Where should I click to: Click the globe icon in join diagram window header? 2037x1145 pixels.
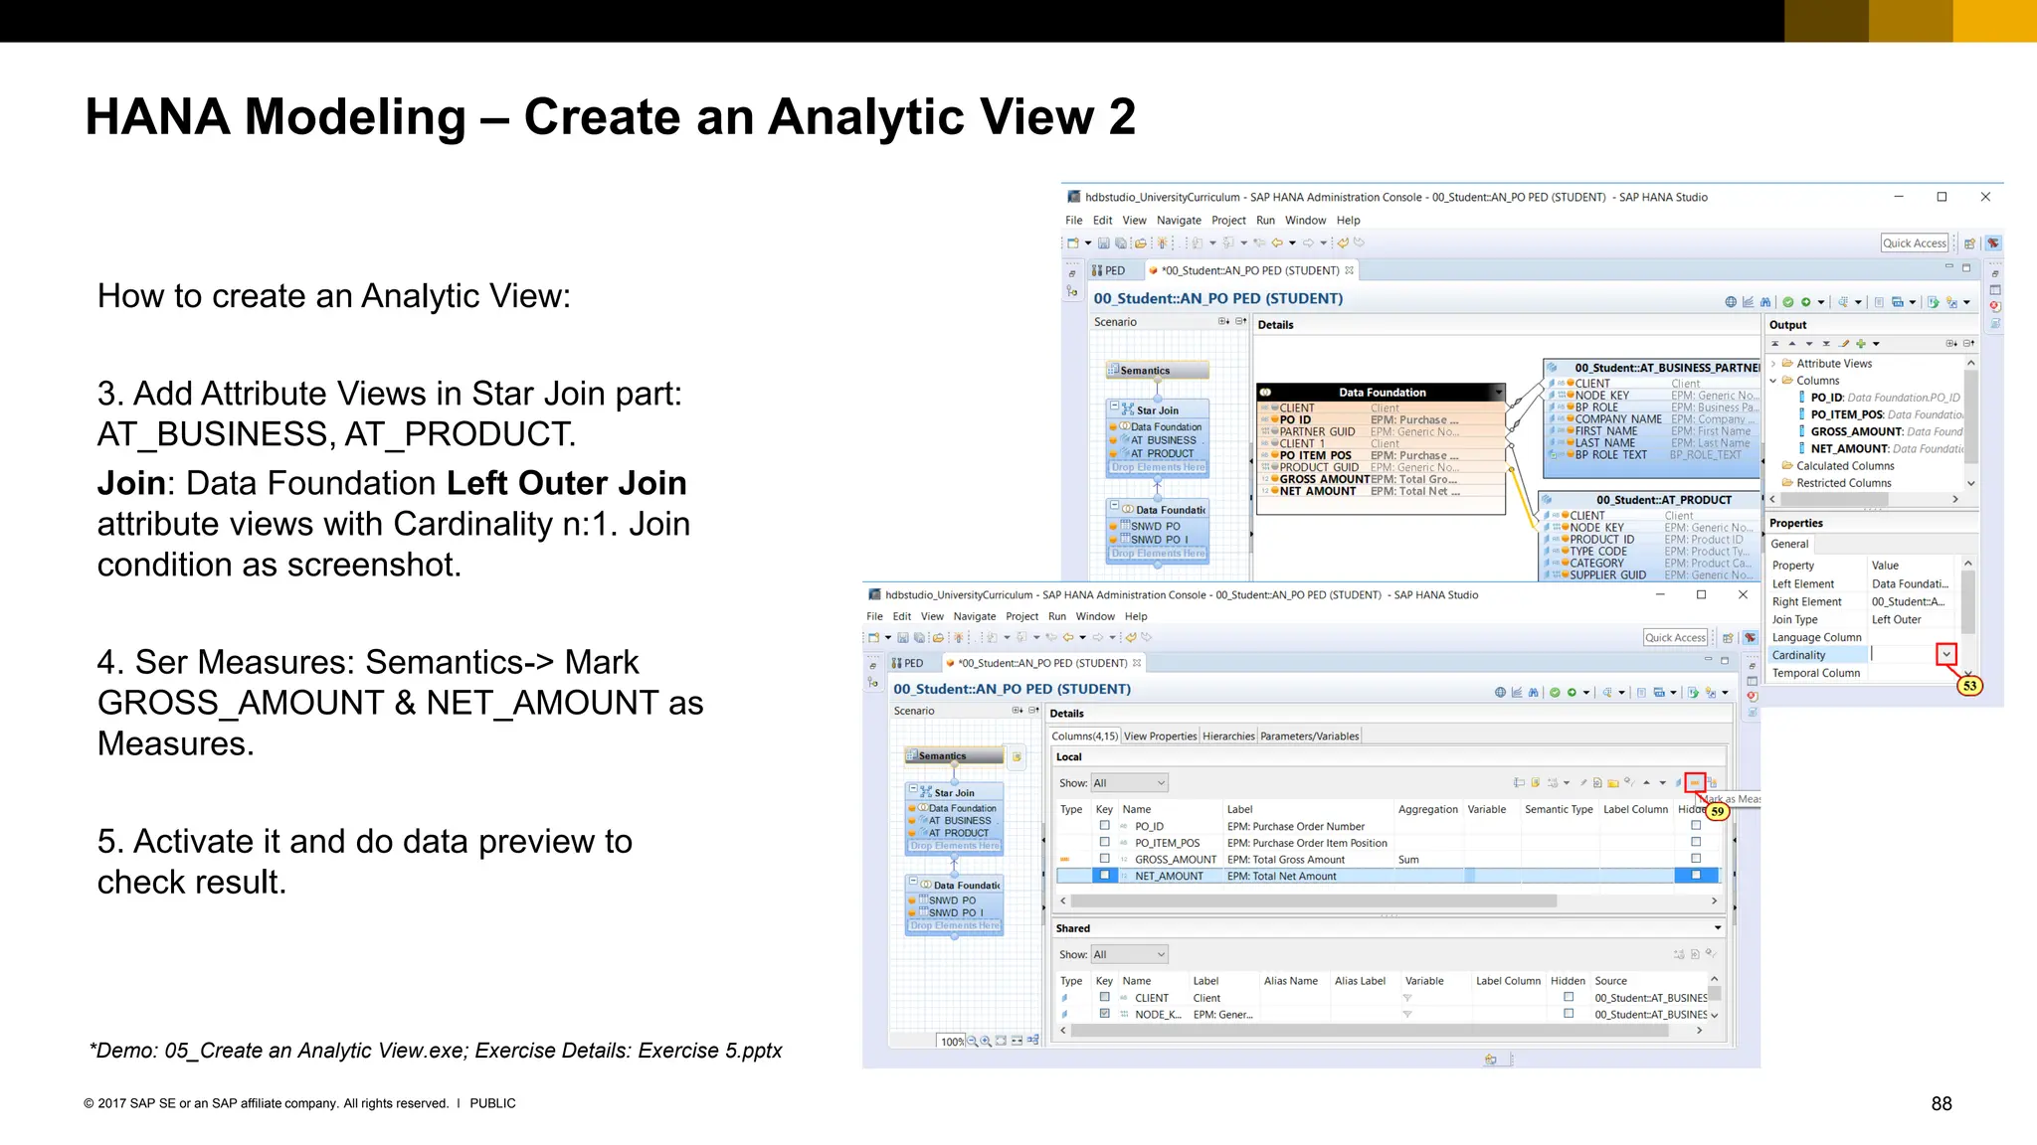tap(1731, 302)
